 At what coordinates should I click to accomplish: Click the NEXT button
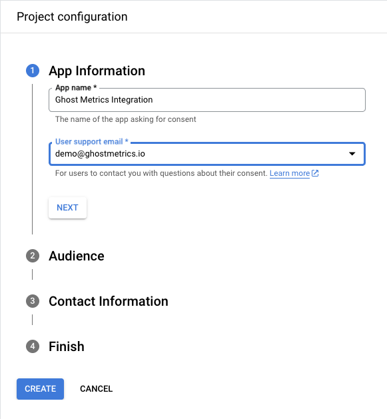point(67,208)
